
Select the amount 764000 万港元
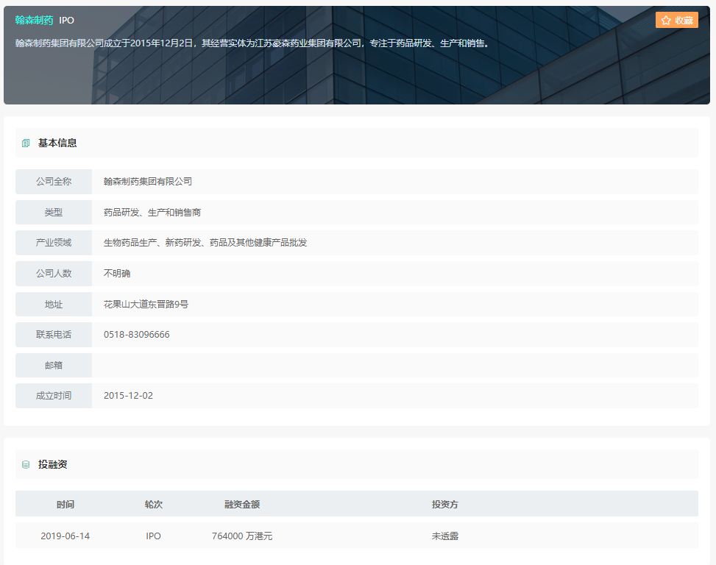242,536
